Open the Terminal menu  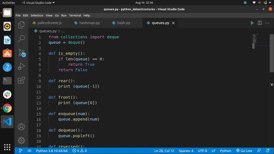[75, 15]
